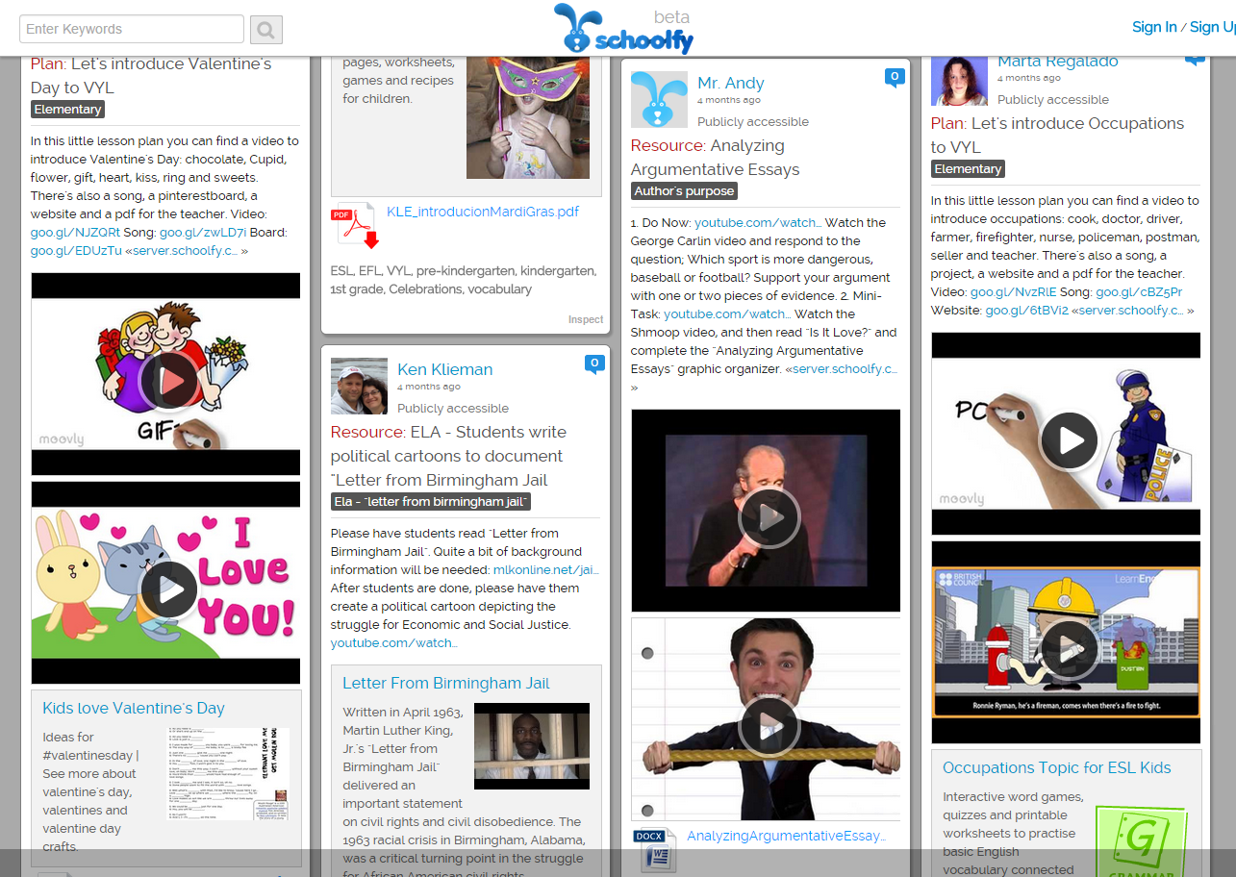Play the Valentine's gift Moovly video

[x=168, y=382]
